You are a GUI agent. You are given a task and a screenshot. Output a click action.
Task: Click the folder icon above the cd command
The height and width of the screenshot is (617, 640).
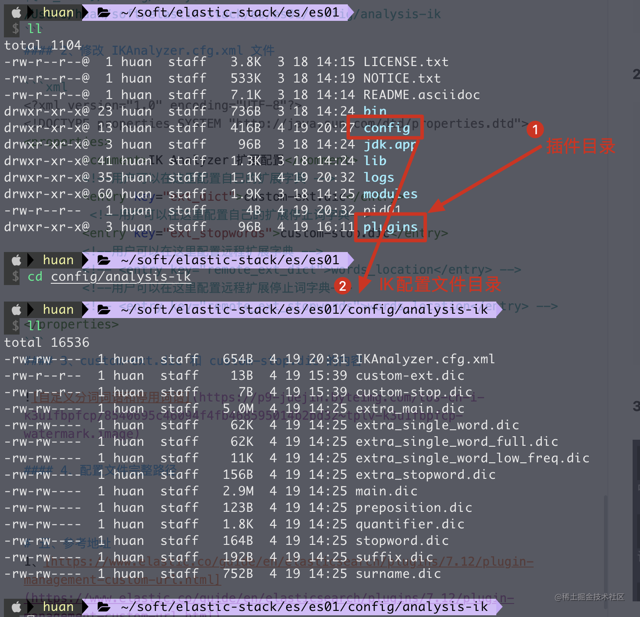104,260
